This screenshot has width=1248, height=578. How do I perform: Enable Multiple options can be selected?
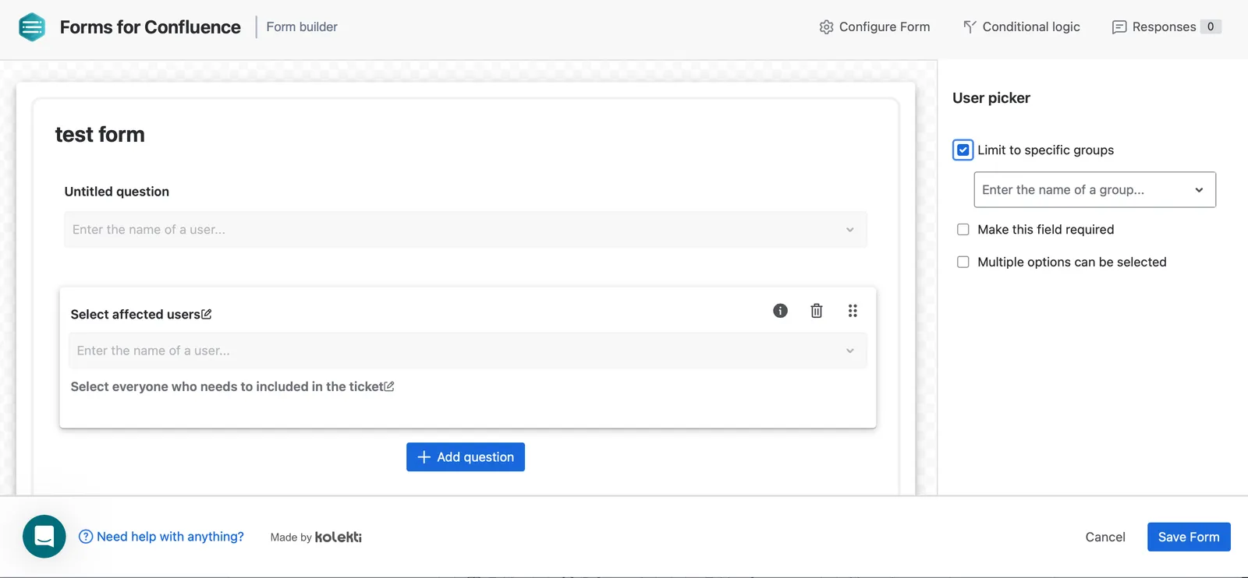(963, 263)
